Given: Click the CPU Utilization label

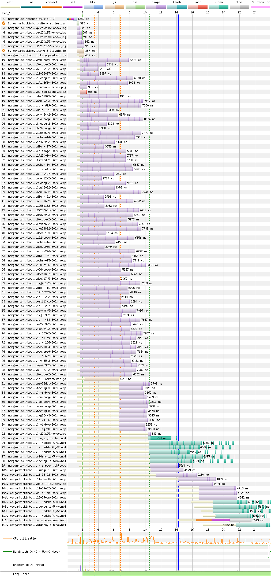Looking at the screenshot, I should tap(25, 538).
